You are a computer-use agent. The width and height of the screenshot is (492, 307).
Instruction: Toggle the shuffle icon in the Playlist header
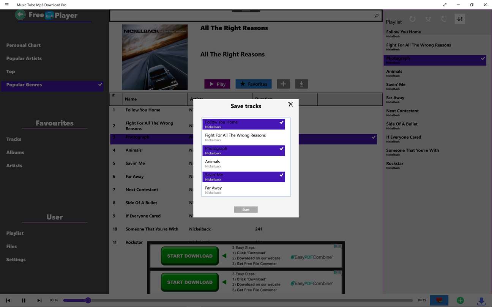tap(428, 19)
